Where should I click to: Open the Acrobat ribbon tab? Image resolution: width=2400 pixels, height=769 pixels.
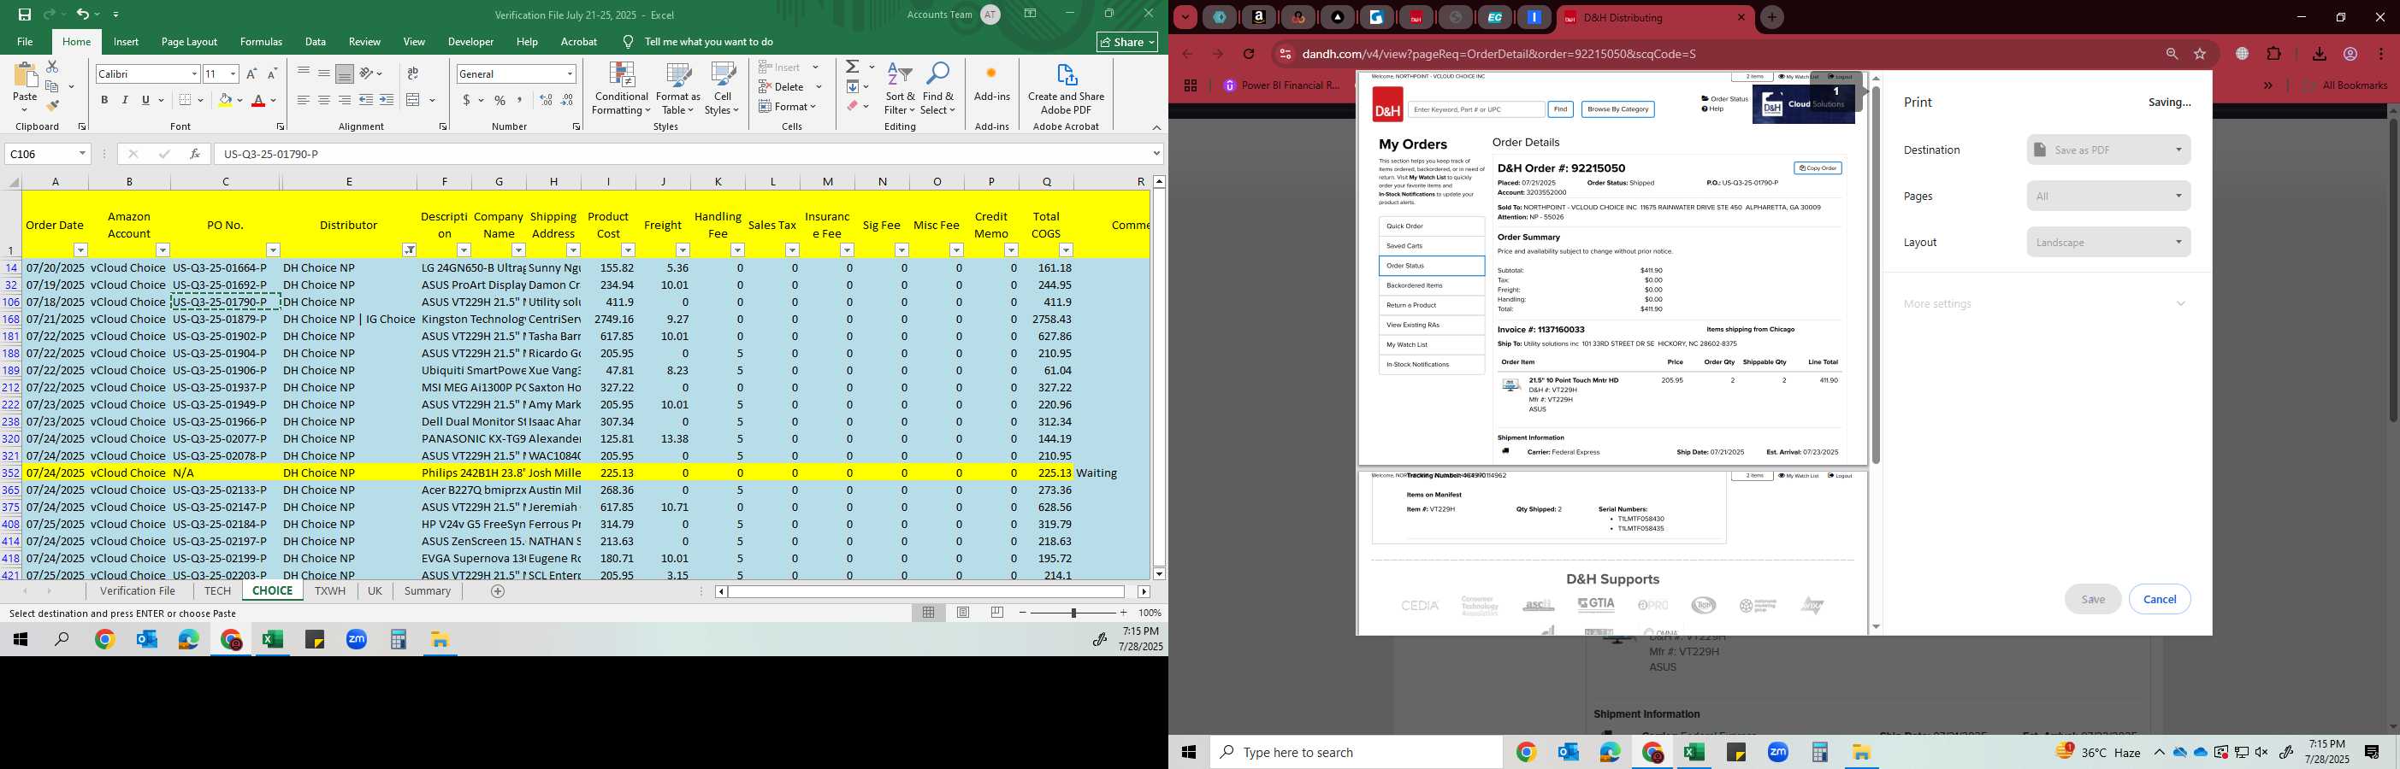[578, 42]
